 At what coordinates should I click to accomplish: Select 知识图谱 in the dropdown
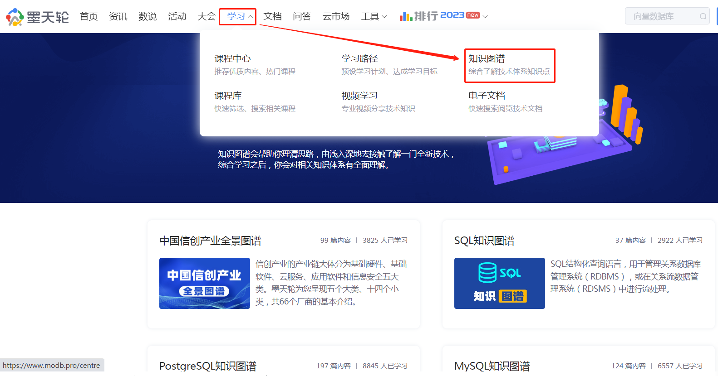pos(487,58)
